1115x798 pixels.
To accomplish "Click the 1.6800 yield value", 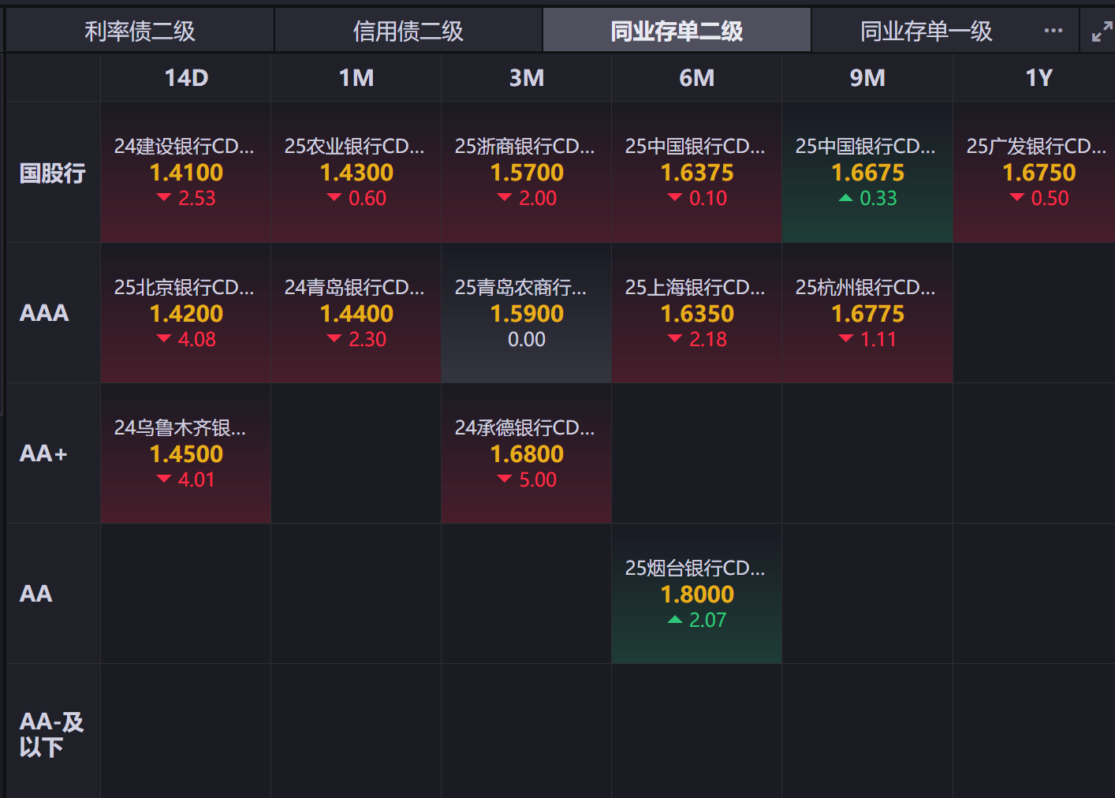I will [527, 454].
